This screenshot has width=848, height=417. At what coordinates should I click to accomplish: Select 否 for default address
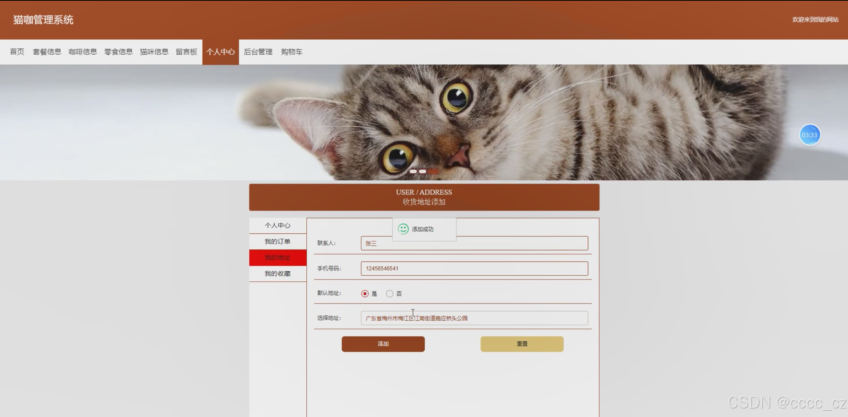click(x=390, y=294)
